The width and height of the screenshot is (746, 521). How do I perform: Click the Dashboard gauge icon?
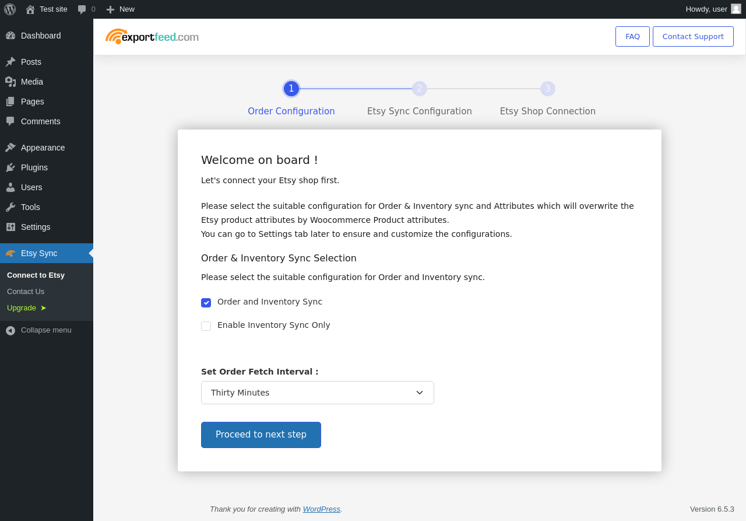pyautogui.click(x=10, y=36)
